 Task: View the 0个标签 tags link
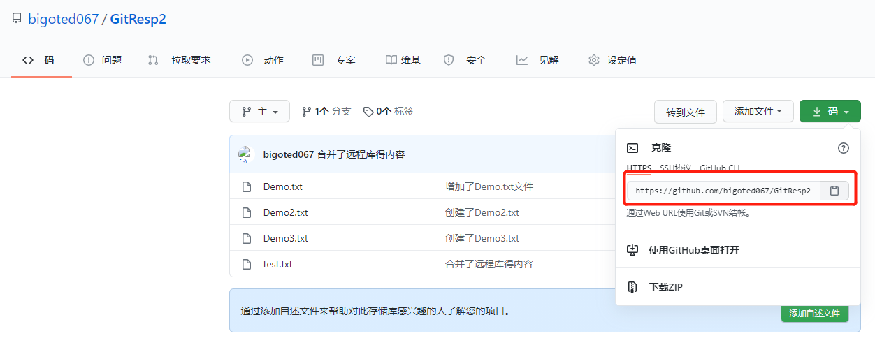click(x=389, y=112)
